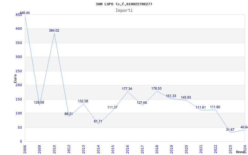
Task: Click the 2023 x-axis year label
Action: click(x=230, y=149)
